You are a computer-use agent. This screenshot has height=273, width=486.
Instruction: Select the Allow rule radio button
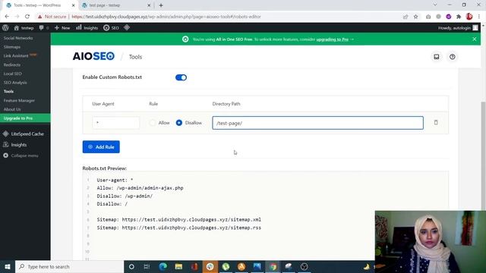point(152,123)
